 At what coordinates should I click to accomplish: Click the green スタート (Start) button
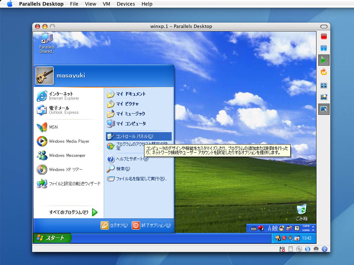pyautogui.click(x=52, y=238)
